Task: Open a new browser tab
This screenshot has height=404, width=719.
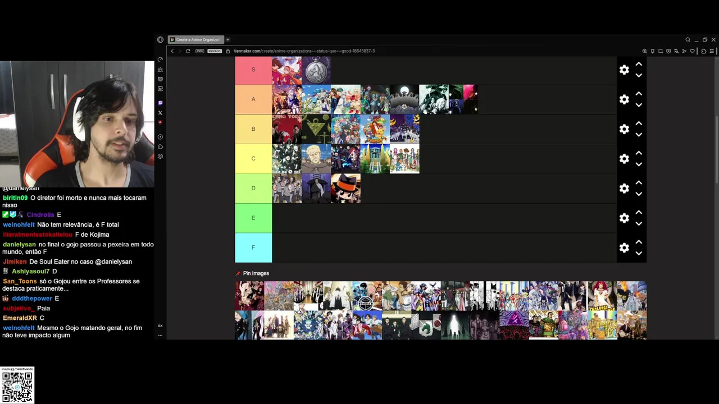Action: 227,40
